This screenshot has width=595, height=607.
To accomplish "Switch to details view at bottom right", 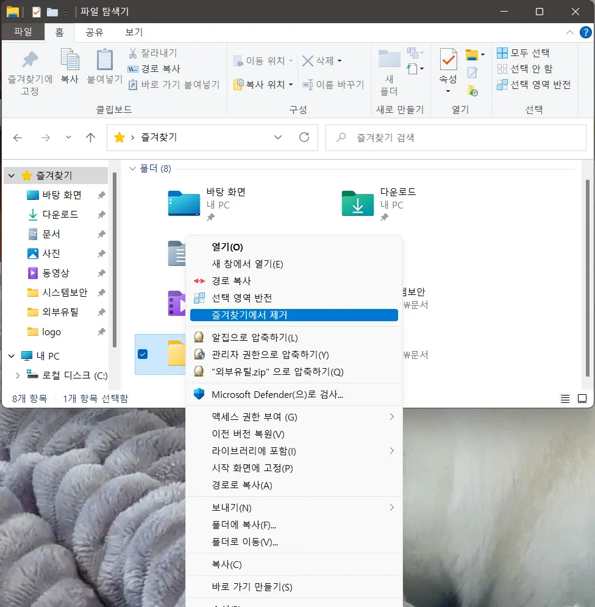I will [565, 399].
